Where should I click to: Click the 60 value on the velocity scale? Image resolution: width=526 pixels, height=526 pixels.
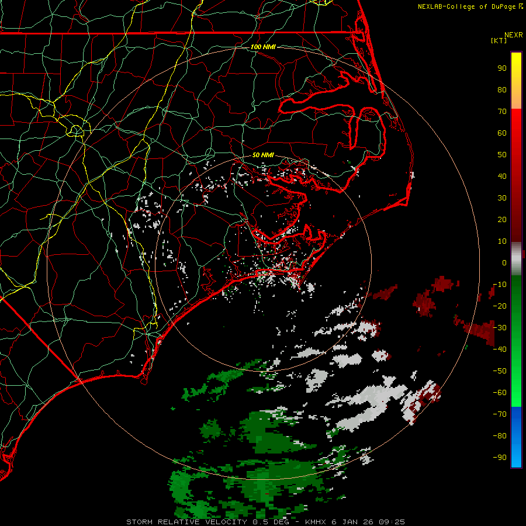click(502, 133)
